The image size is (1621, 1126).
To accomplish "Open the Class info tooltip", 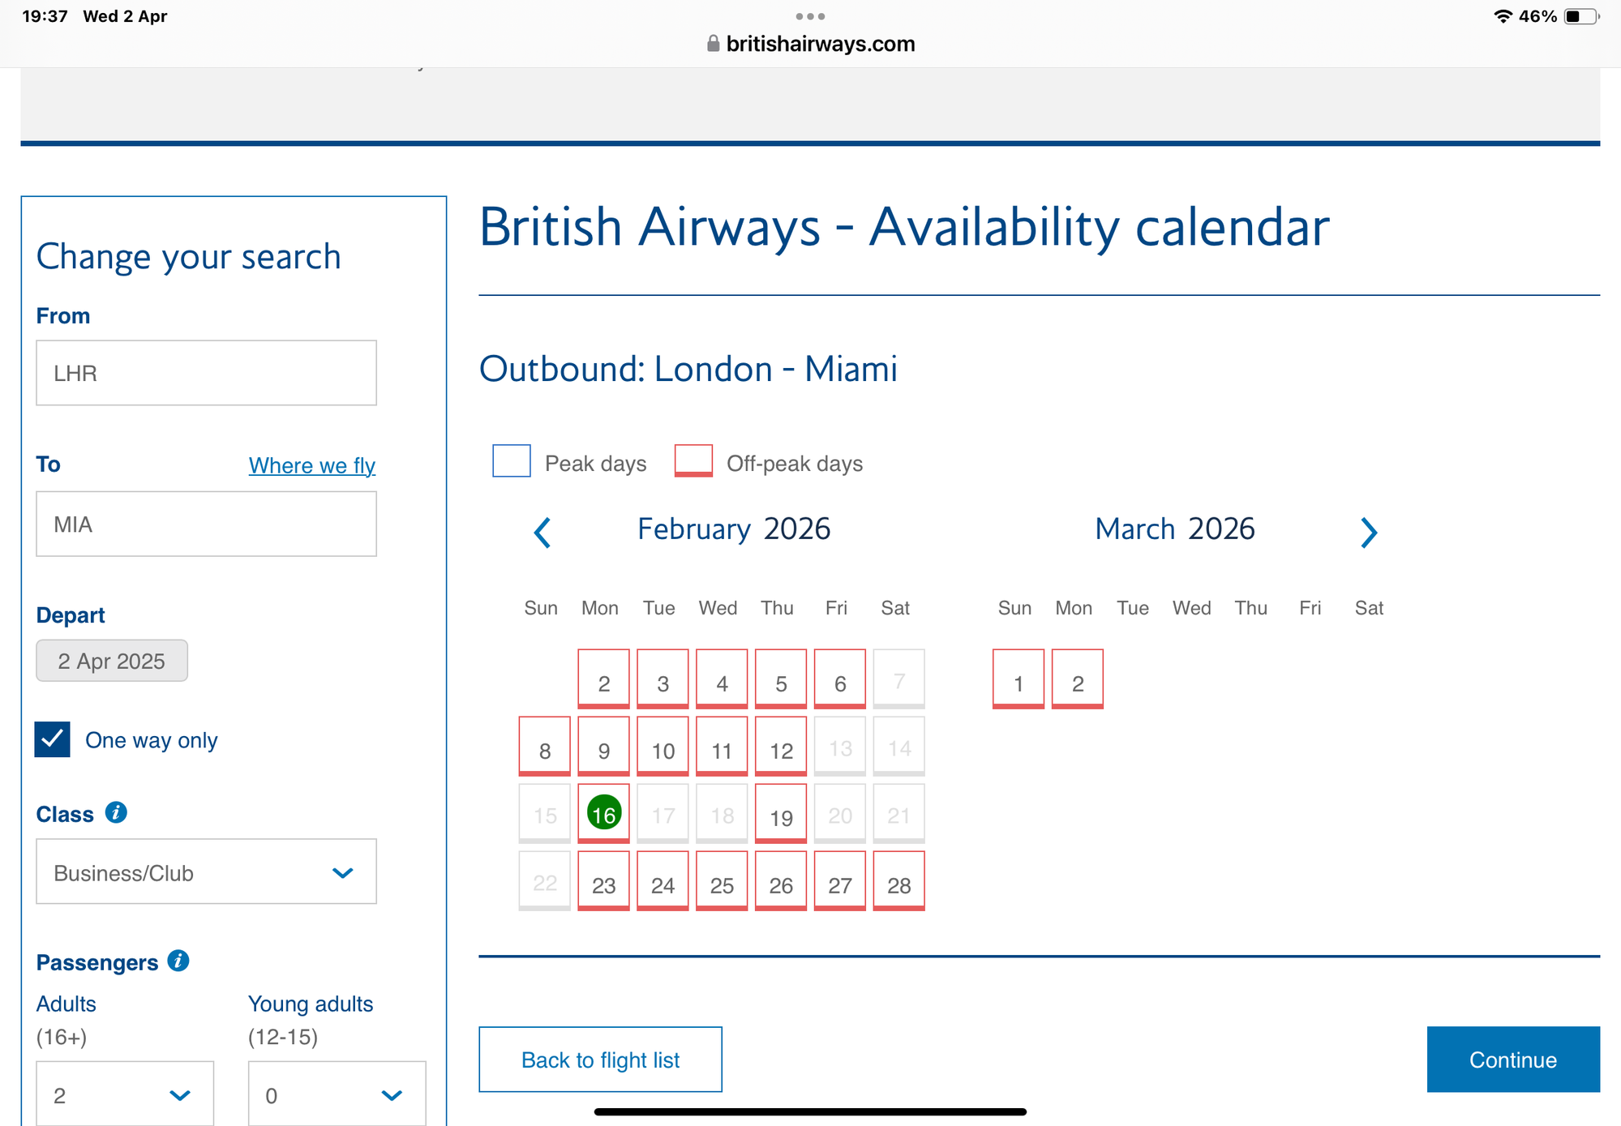I will coord(116,813).
